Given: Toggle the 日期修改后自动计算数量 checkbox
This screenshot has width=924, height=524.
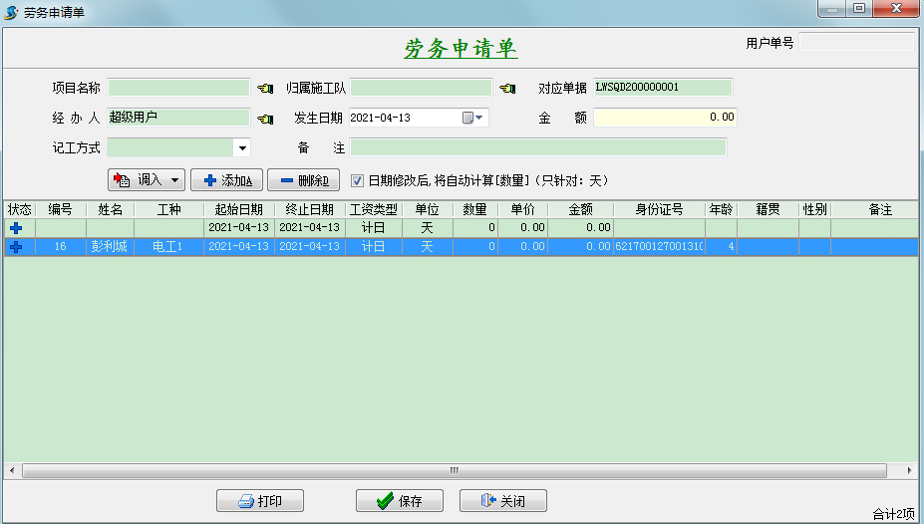Looking at the screenshot, I should 358,180.
